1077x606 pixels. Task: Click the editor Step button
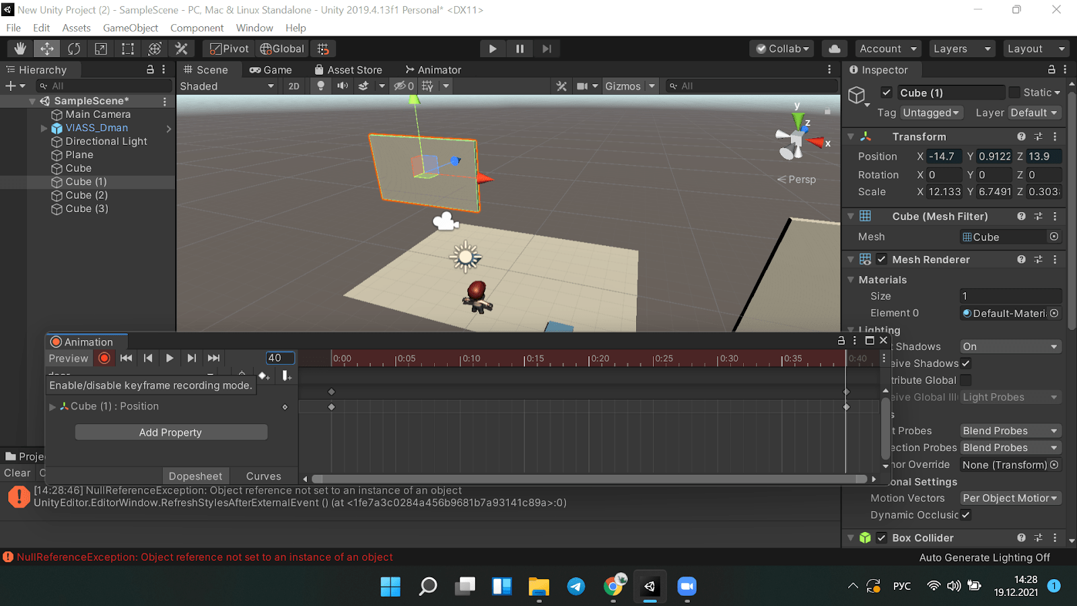point(547,48)
